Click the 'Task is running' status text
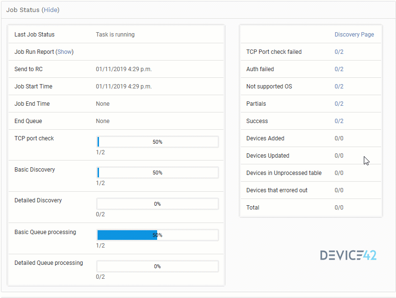The image size is (396, 298). point(115,35)
